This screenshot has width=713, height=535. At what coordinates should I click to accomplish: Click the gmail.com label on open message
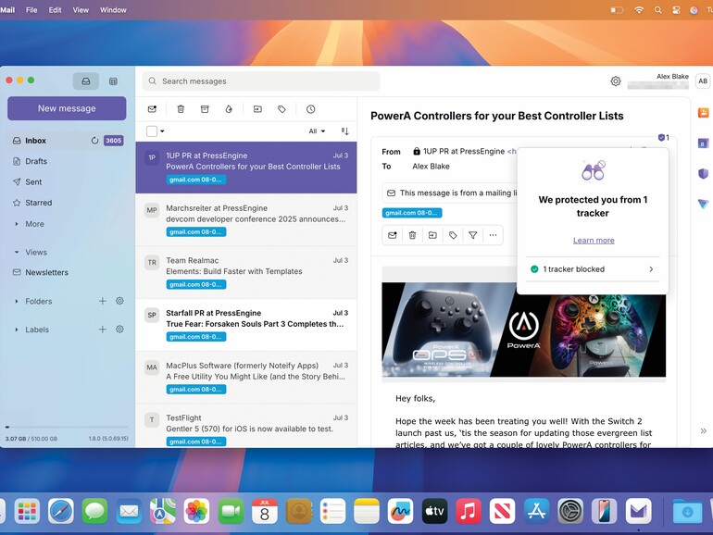[412, 213]
